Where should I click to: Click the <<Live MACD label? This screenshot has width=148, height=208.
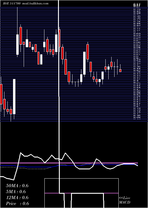pyautogui.click(x=125, y=200)
